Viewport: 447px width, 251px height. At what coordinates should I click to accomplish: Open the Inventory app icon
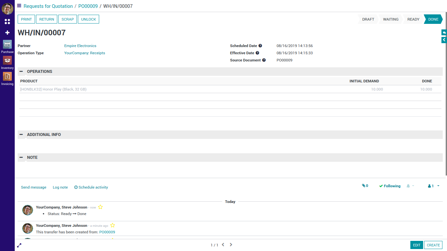[7, 60]
